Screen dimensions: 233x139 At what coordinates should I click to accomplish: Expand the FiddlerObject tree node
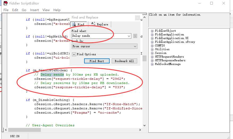152,31
